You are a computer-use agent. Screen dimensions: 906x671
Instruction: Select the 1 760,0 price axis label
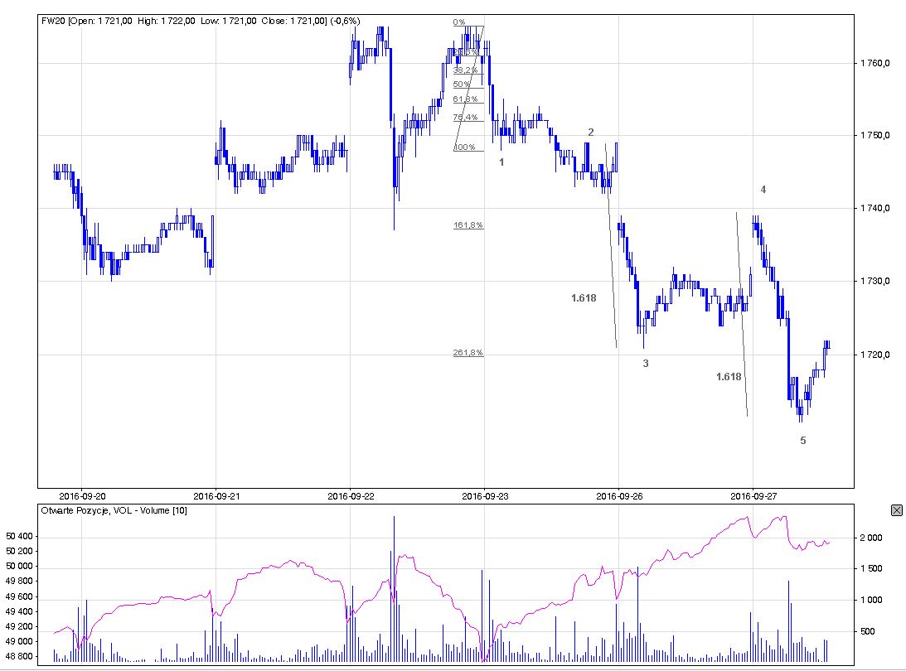[875, 62]
